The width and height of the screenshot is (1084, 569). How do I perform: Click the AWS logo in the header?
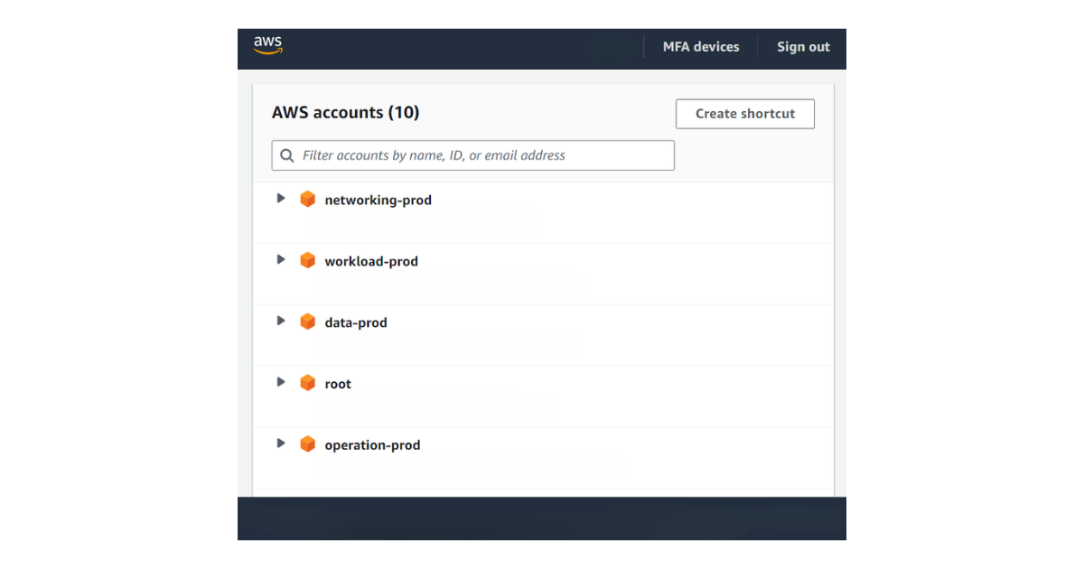click(x=268, y=46)
